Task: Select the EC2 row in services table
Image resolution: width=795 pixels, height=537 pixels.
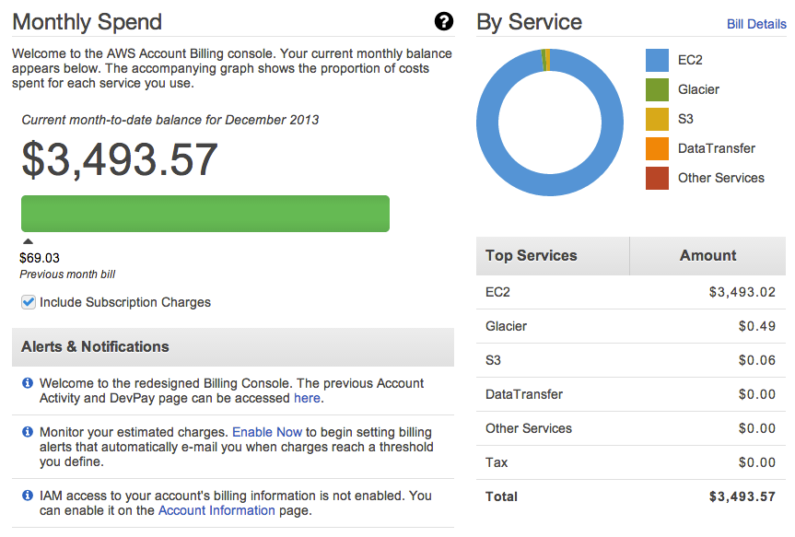Action: coord(631,292)
